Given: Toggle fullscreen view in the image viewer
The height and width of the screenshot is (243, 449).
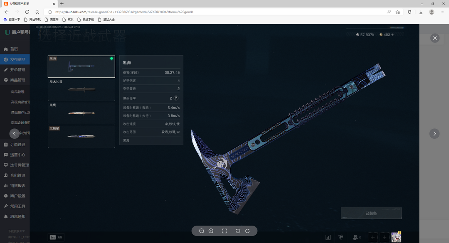Looking at the screenshot, I should (224, 231).
